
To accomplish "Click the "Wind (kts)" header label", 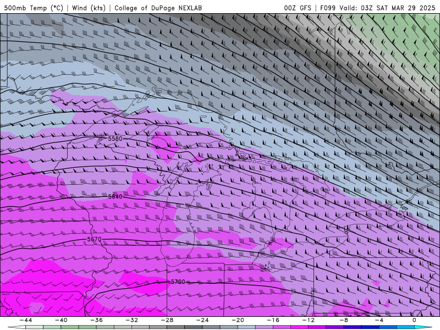I will (89, 8).
